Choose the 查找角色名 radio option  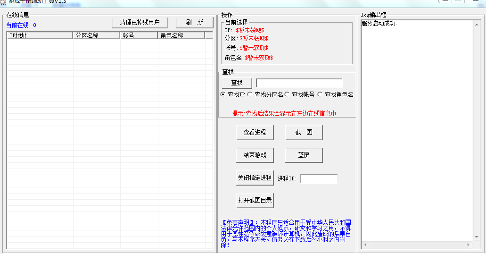pos(320,94)
